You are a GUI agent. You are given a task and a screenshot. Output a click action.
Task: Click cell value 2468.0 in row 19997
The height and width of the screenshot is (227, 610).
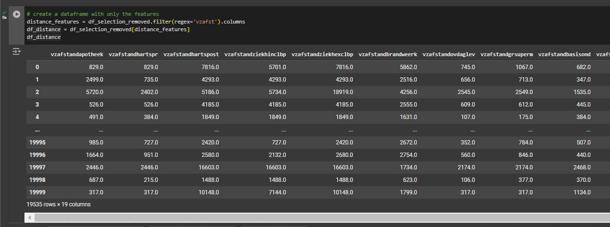click(581, 167)
